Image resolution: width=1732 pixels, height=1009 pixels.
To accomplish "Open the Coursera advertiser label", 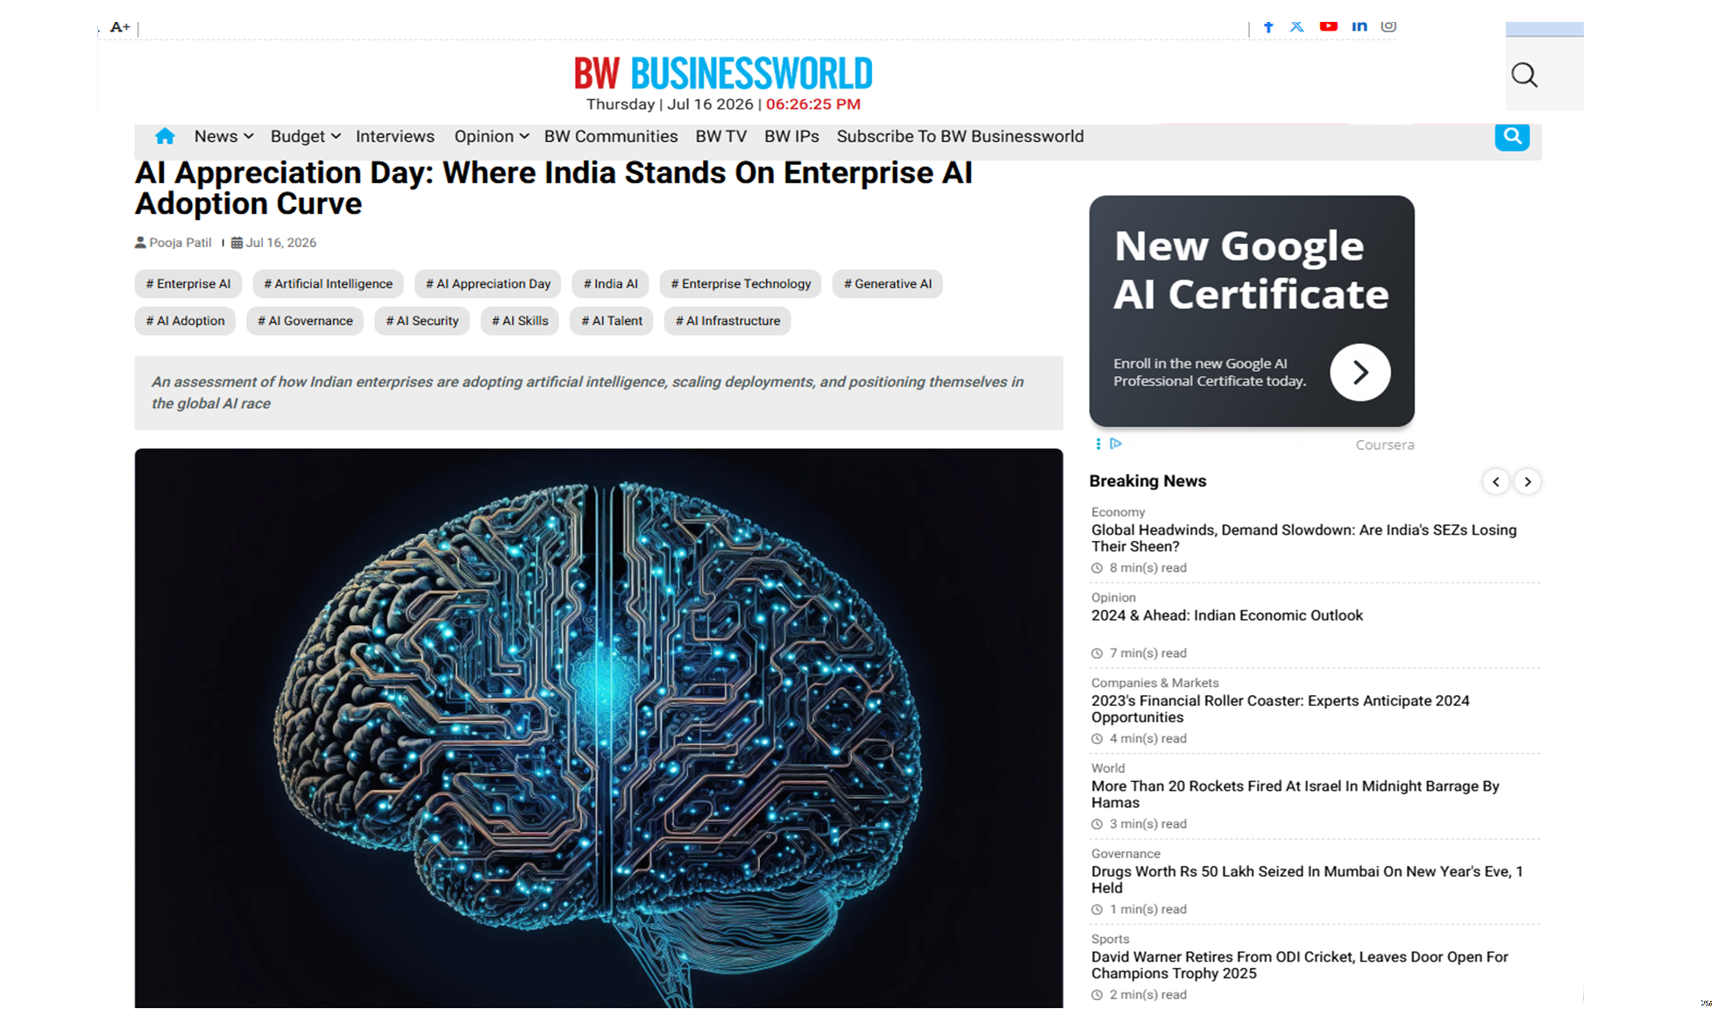I will [1385, 444].
